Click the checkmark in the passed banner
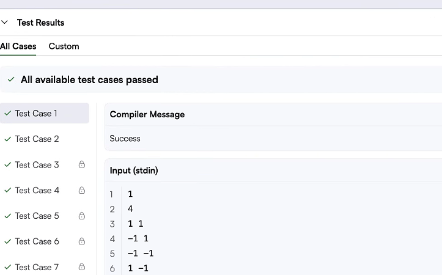This screenshot has height=275, width=442. [x=11, y=79]
